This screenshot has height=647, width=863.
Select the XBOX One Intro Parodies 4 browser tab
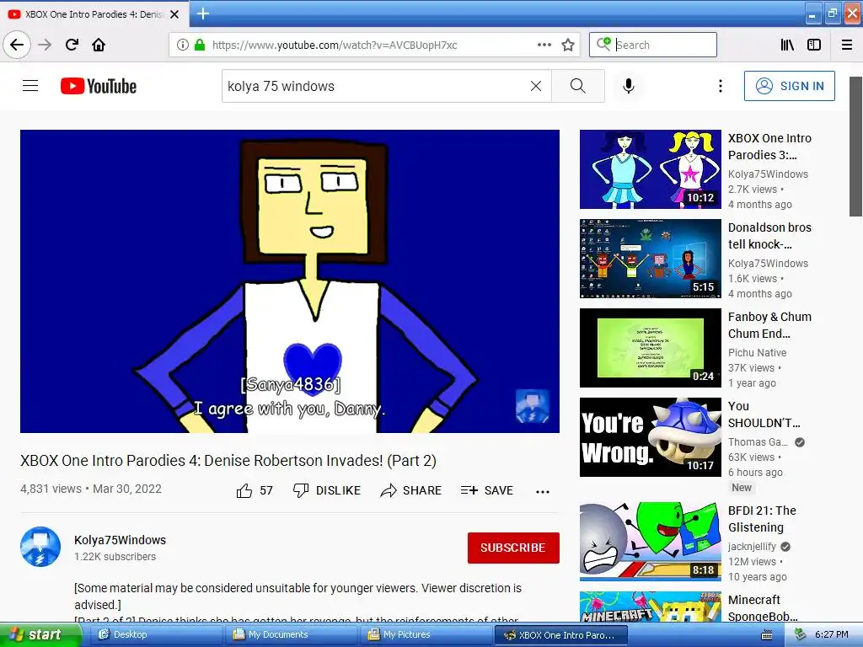point(94,14)
